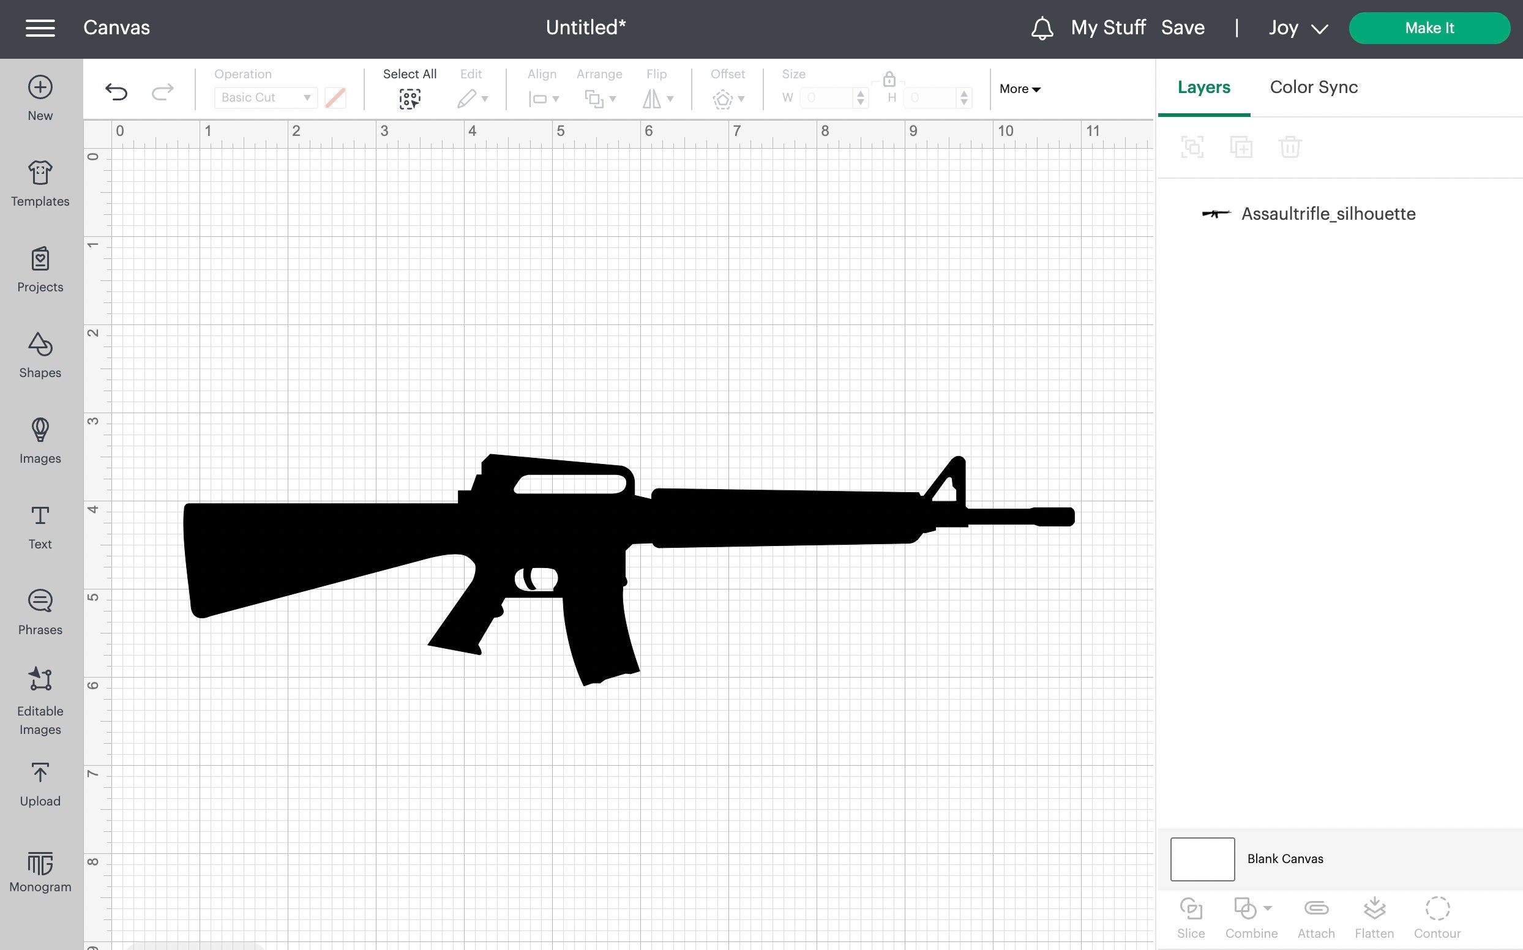The width and height of the screenshot is (1523, 950).
Task: Click the Make It button
Action: 1429,28
